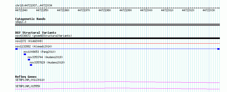Click ruler position 44721980
Screen dimensions: 227x92
pyautogui.click(x=105, y=10)
